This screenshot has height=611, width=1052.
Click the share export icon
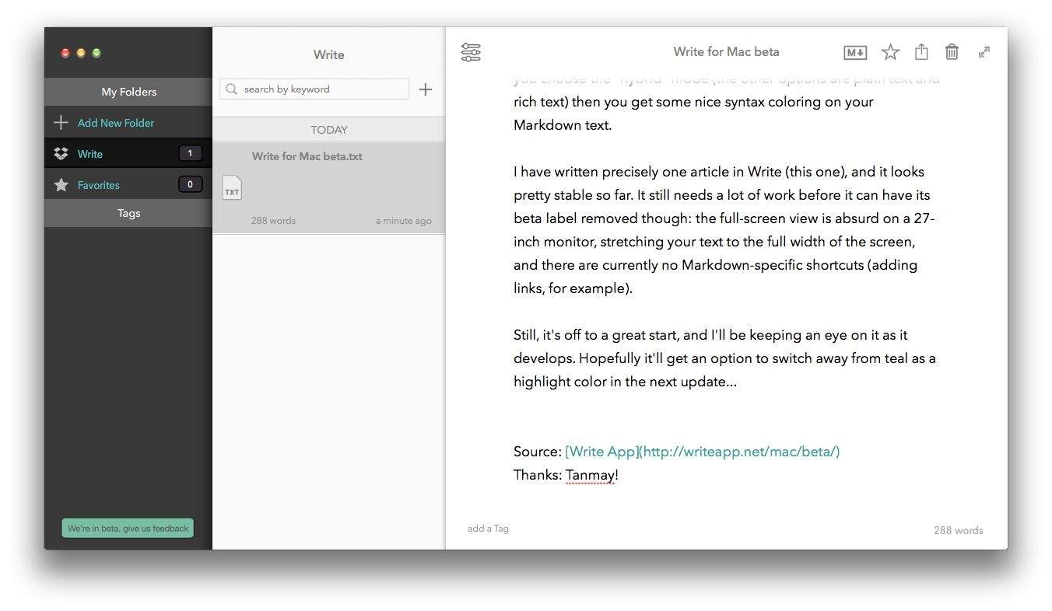pyautogui.click(x=921, y=52)
